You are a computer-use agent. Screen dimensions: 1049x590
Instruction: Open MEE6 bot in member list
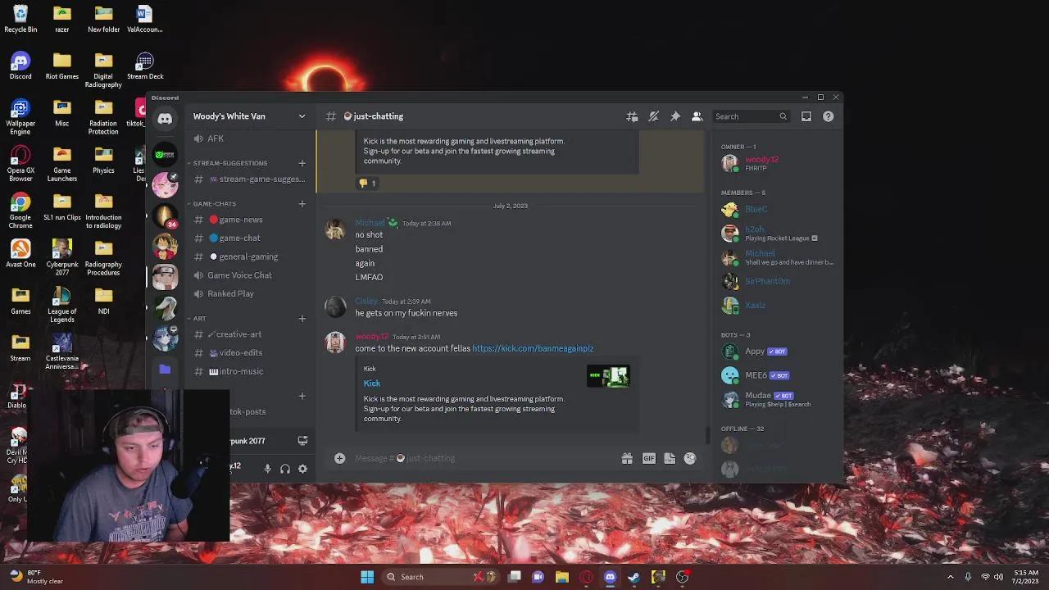tap(775, 375)
